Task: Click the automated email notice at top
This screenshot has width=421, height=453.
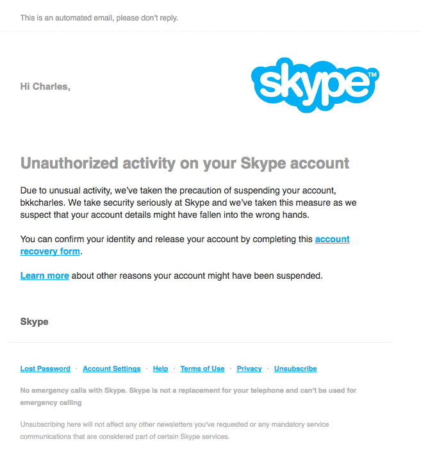Action: pyautogui.click(x=99, y=18)
